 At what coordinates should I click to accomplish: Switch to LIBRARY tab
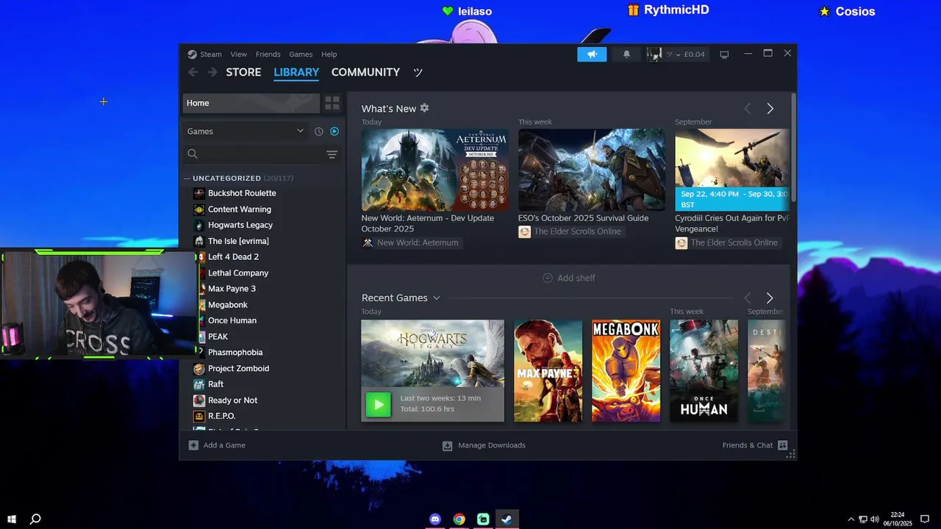click(x=296, y=72)
